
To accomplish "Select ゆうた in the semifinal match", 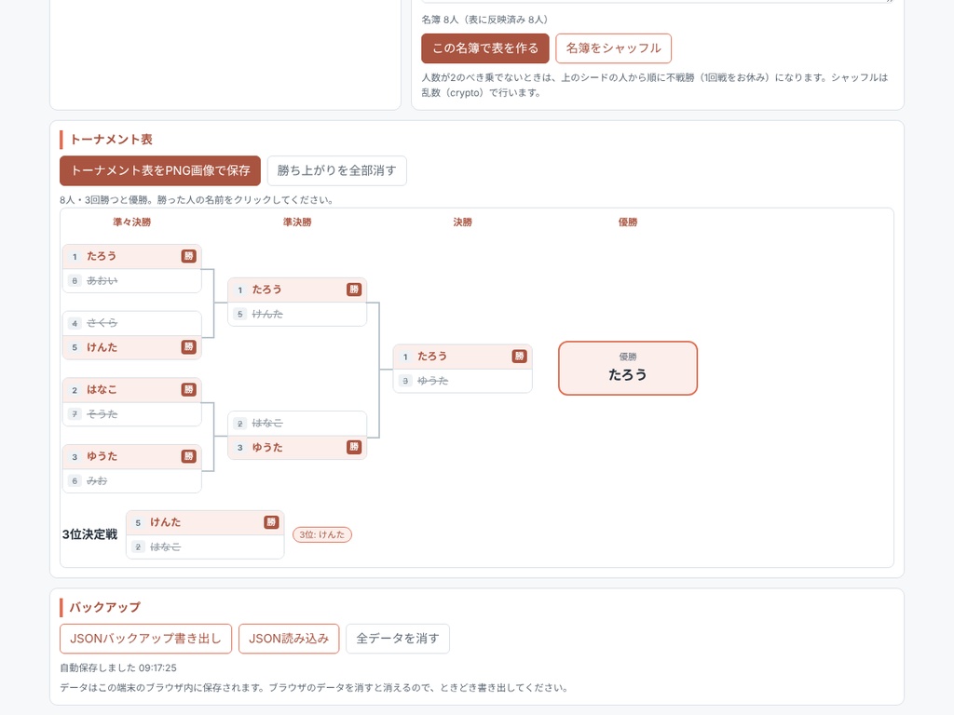I will (297, 448).
